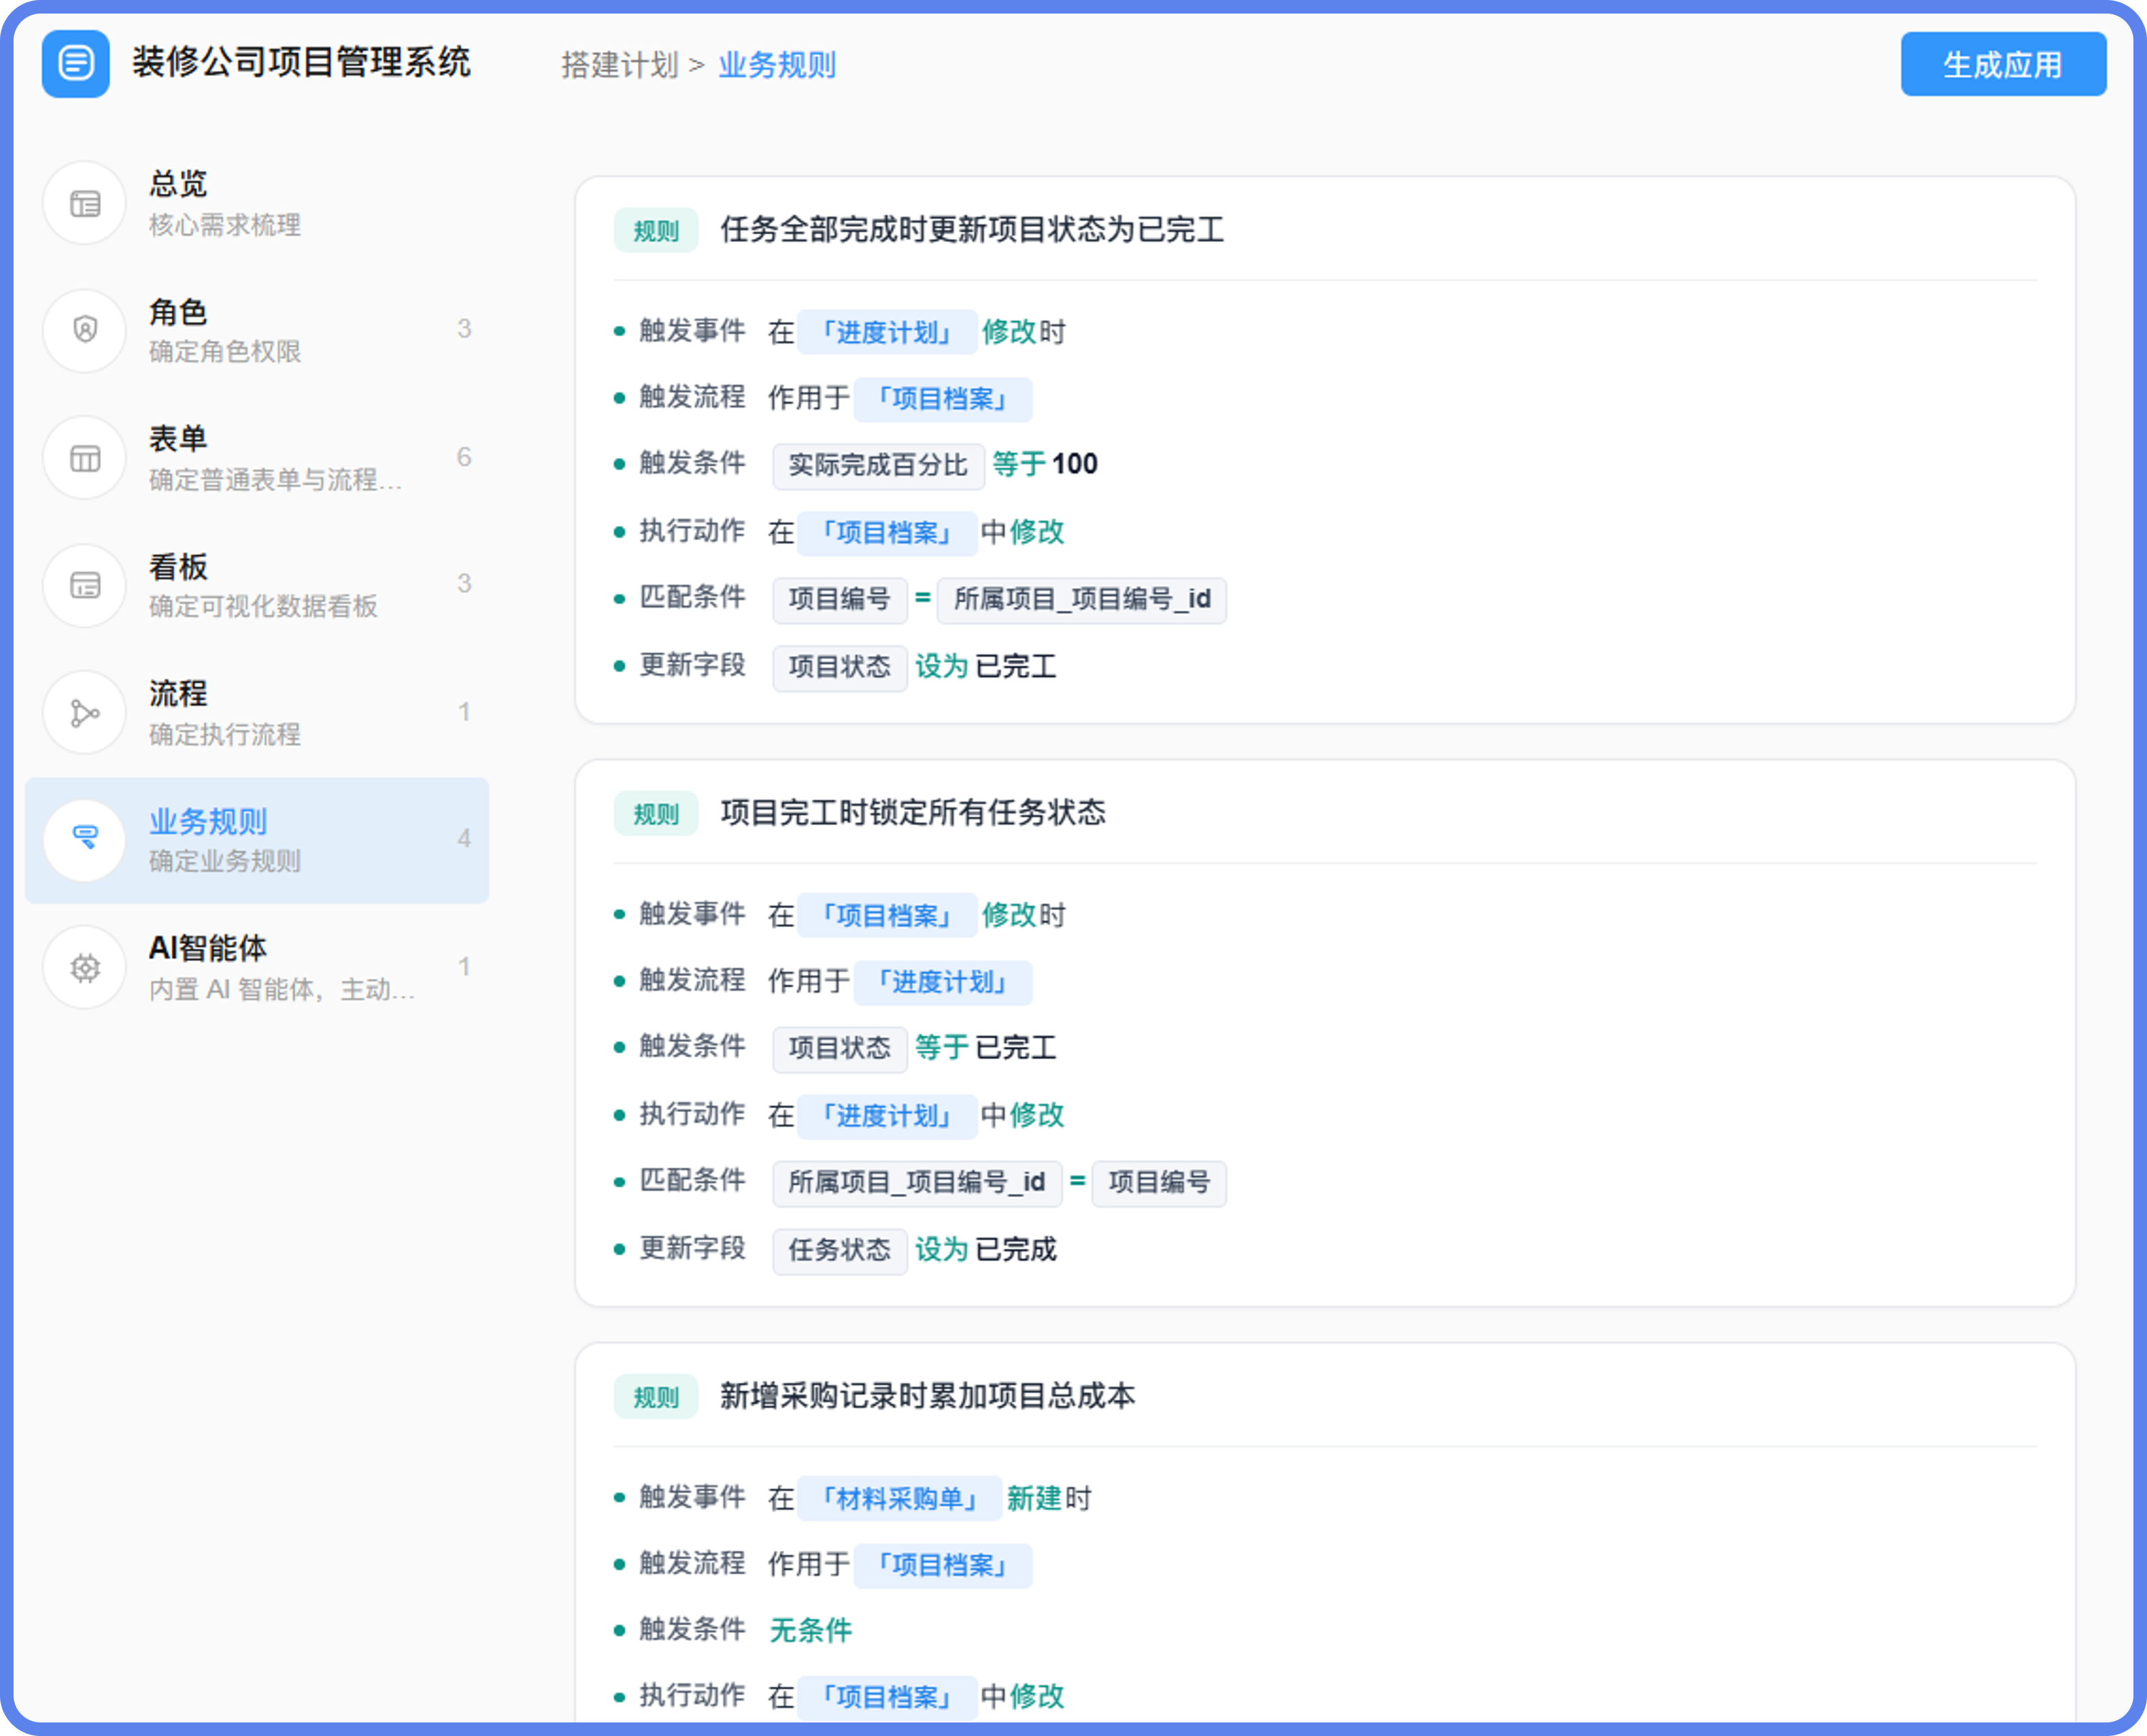Viewport: 2147px width, 1736px height.
Task: Open the 表单 sidebar section
Action: 257,458
